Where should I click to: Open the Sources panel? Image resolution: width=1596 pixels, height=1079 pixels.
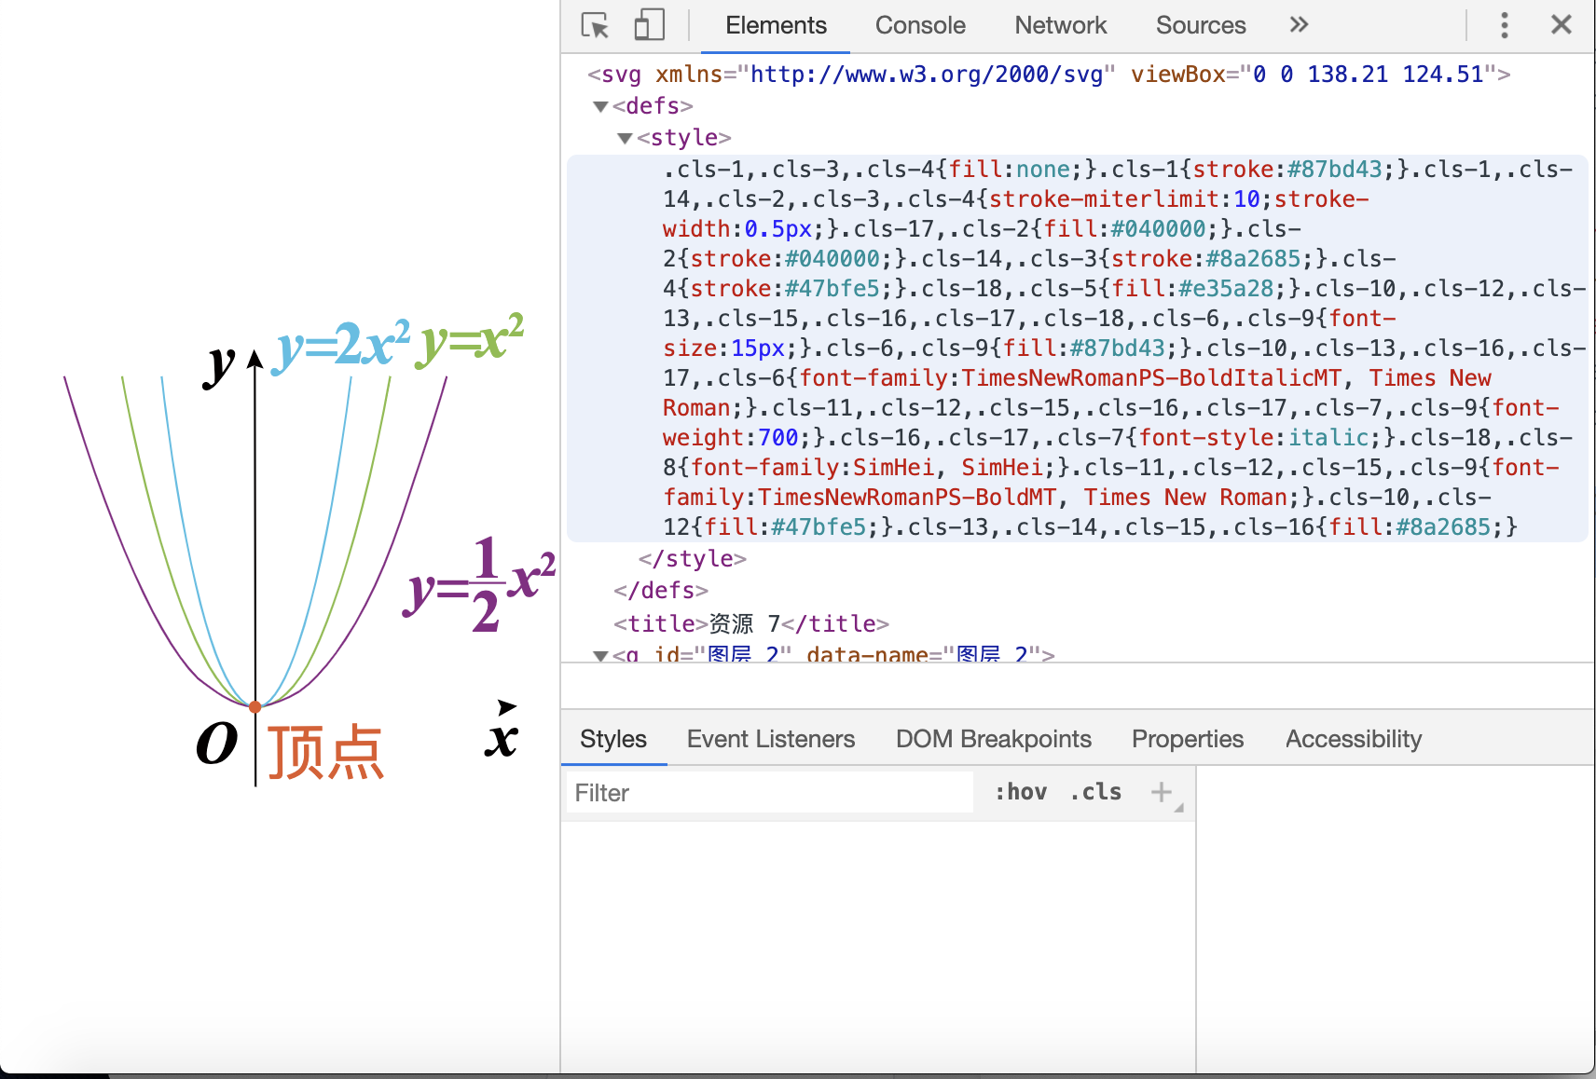click(x=1200, y=25)
